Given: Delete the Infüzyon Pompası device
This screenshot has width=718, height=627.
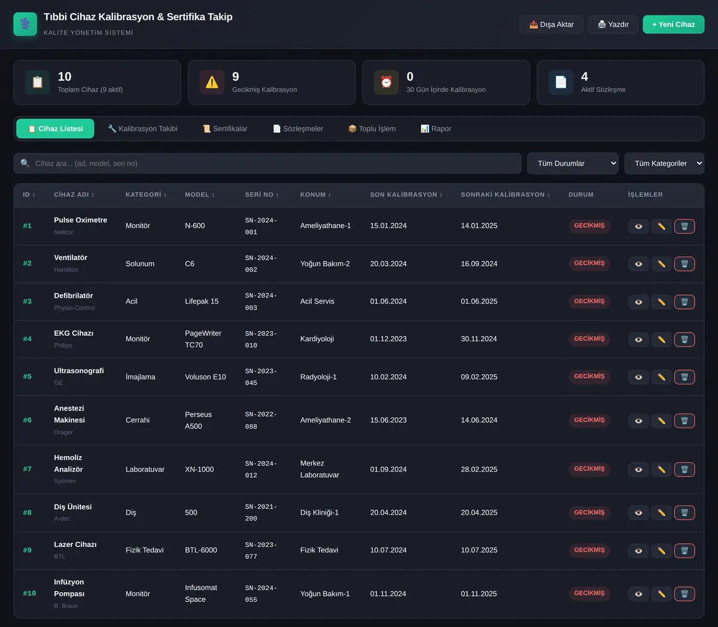Looking at the screenshot, I should coord(684,594).
